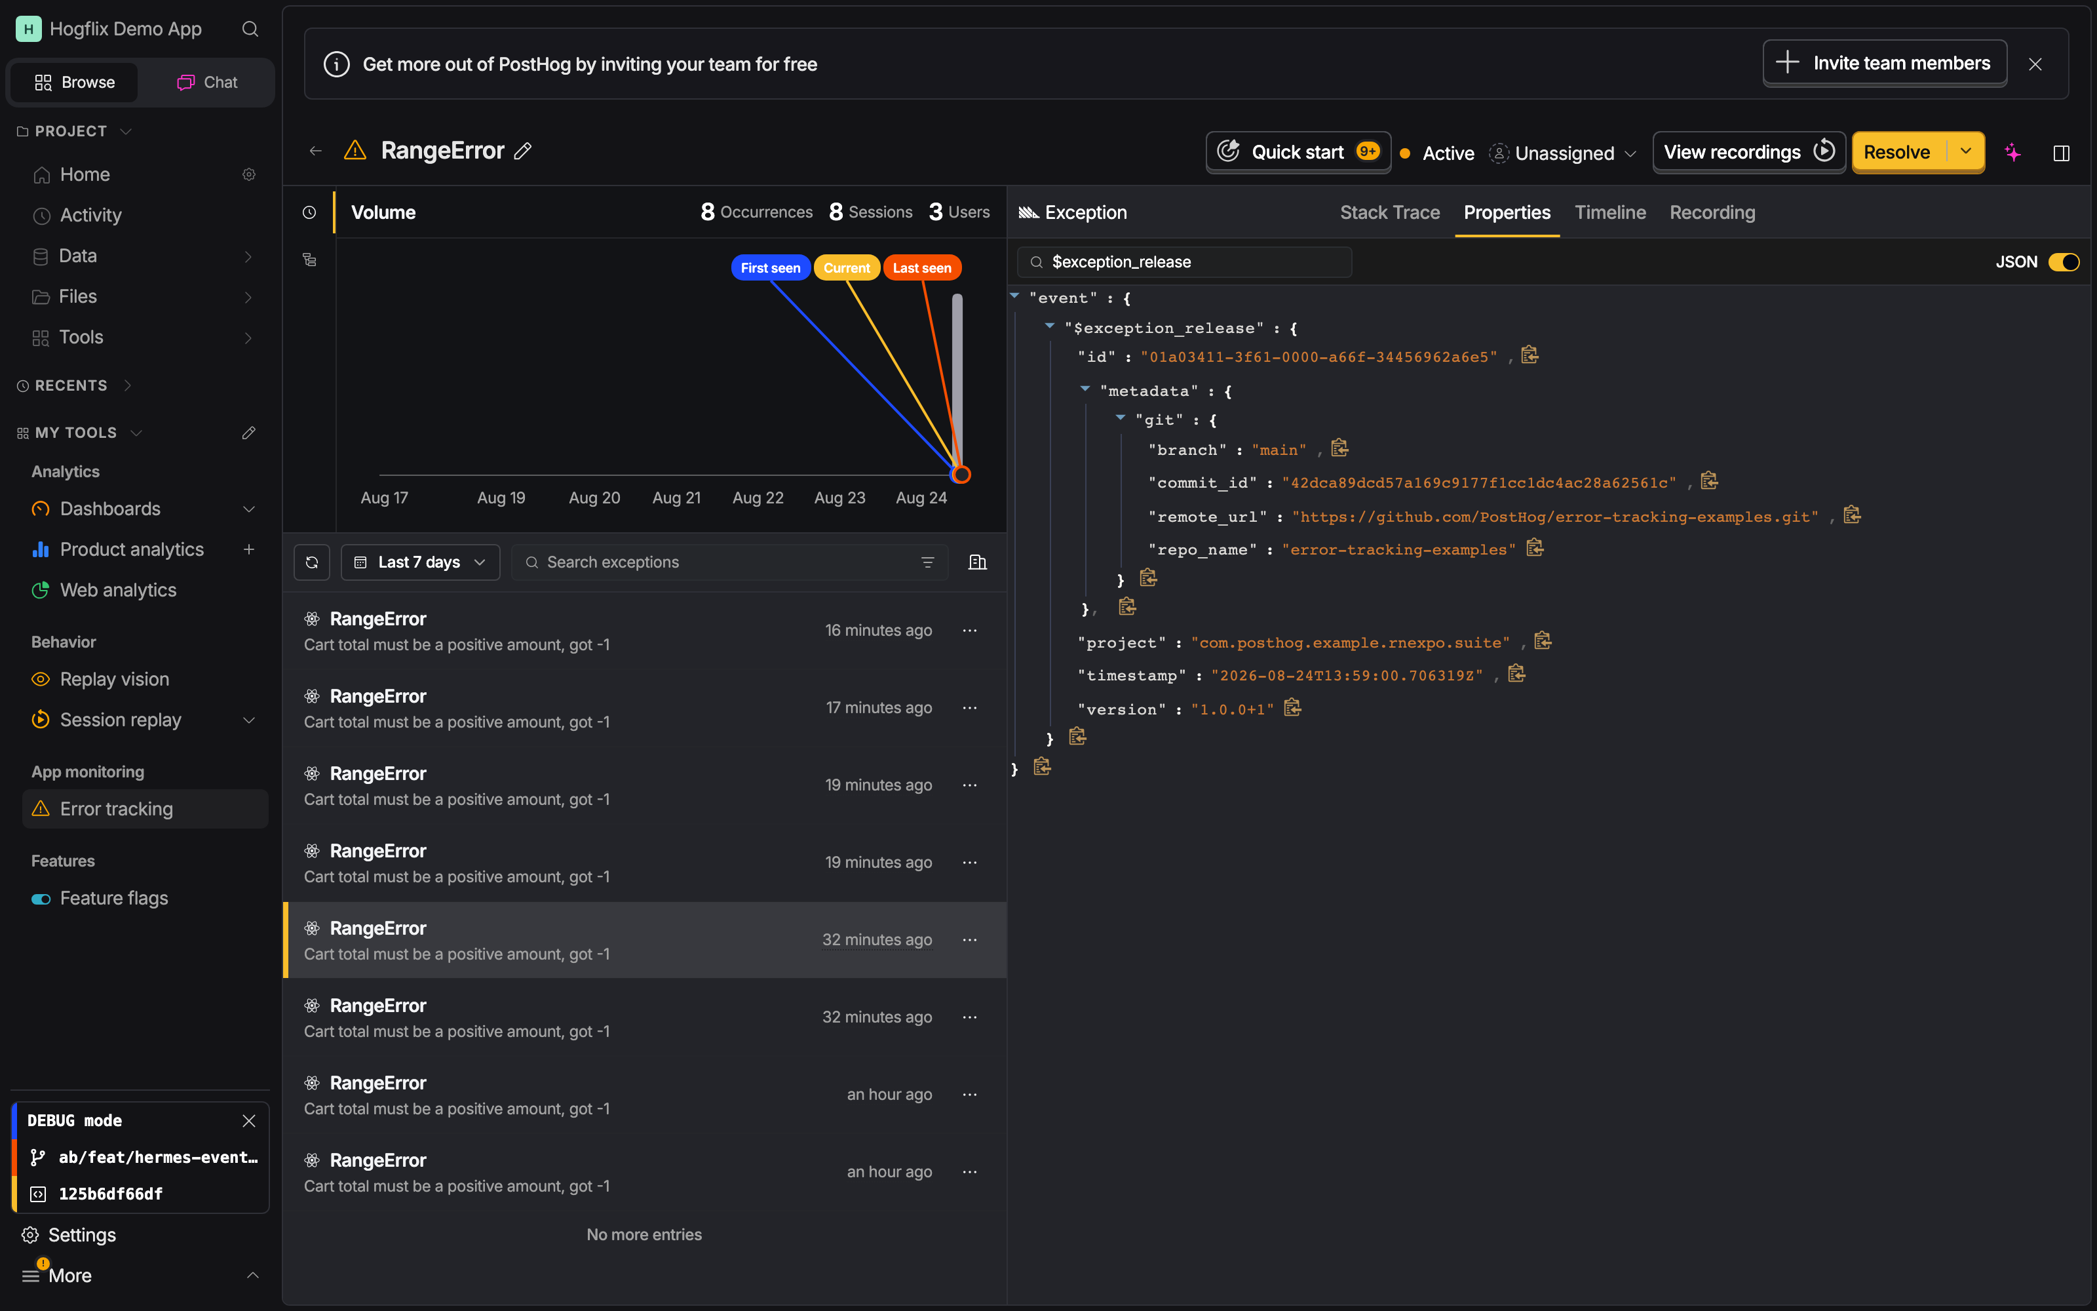Collapse the "event" JSON node
The image size is (2097, 1311).
click(1014, 296)
